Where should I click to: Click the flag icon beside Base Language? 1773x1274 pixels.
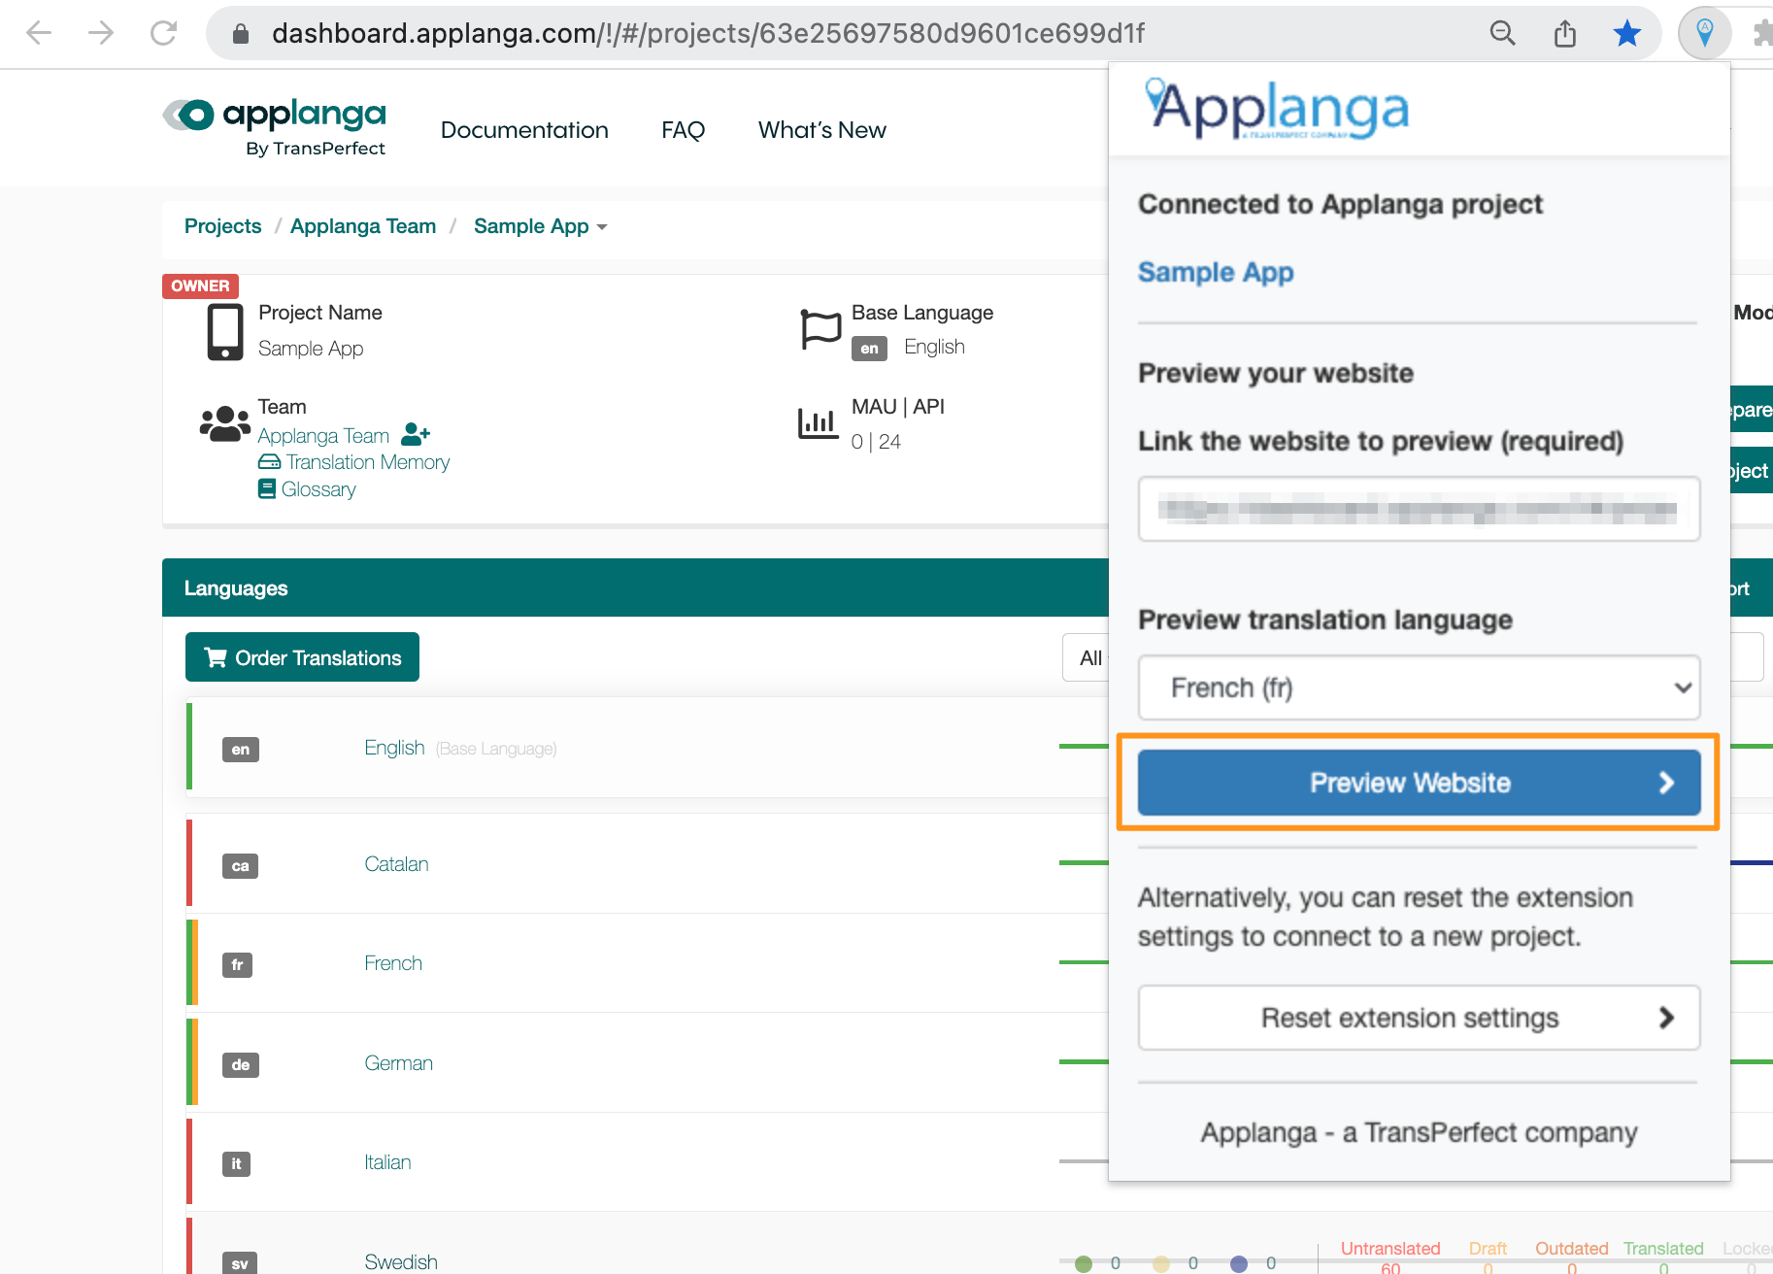pyautogui.click(x=820, y=329)
